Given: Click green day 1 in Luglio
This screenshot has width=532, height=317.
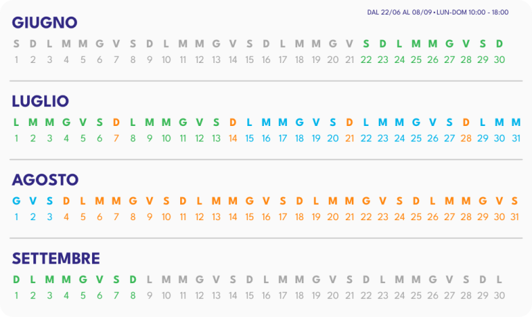Looking at the screenshot, I should coord(17,138).
